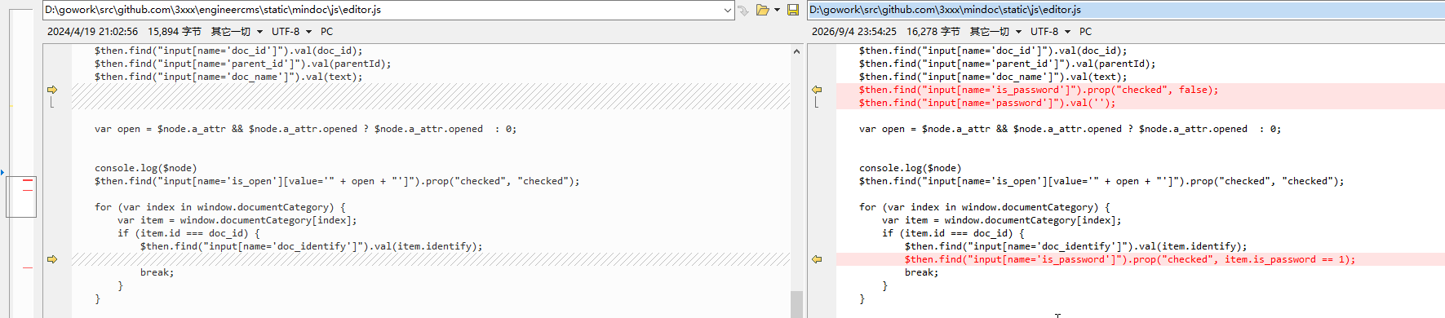Open the browse-for-file folder icon in the left pane
Screen dimensions: 1445x318
(763, 10)
